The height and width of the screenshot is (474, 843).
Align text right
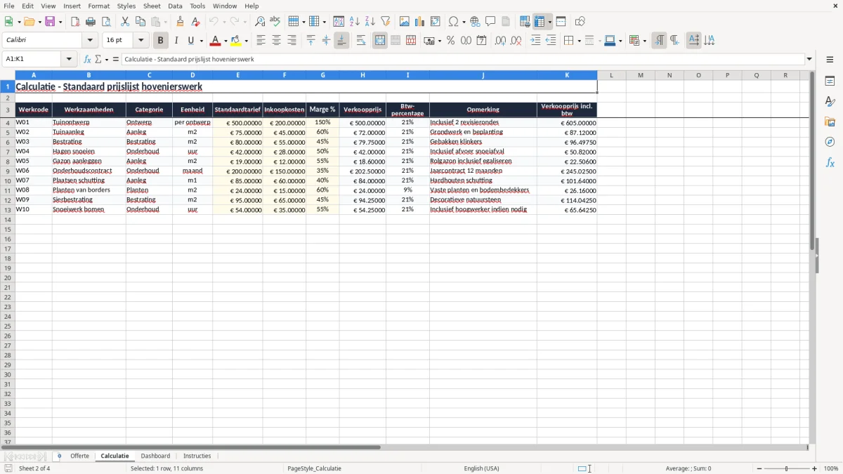[x=292, y=41]
